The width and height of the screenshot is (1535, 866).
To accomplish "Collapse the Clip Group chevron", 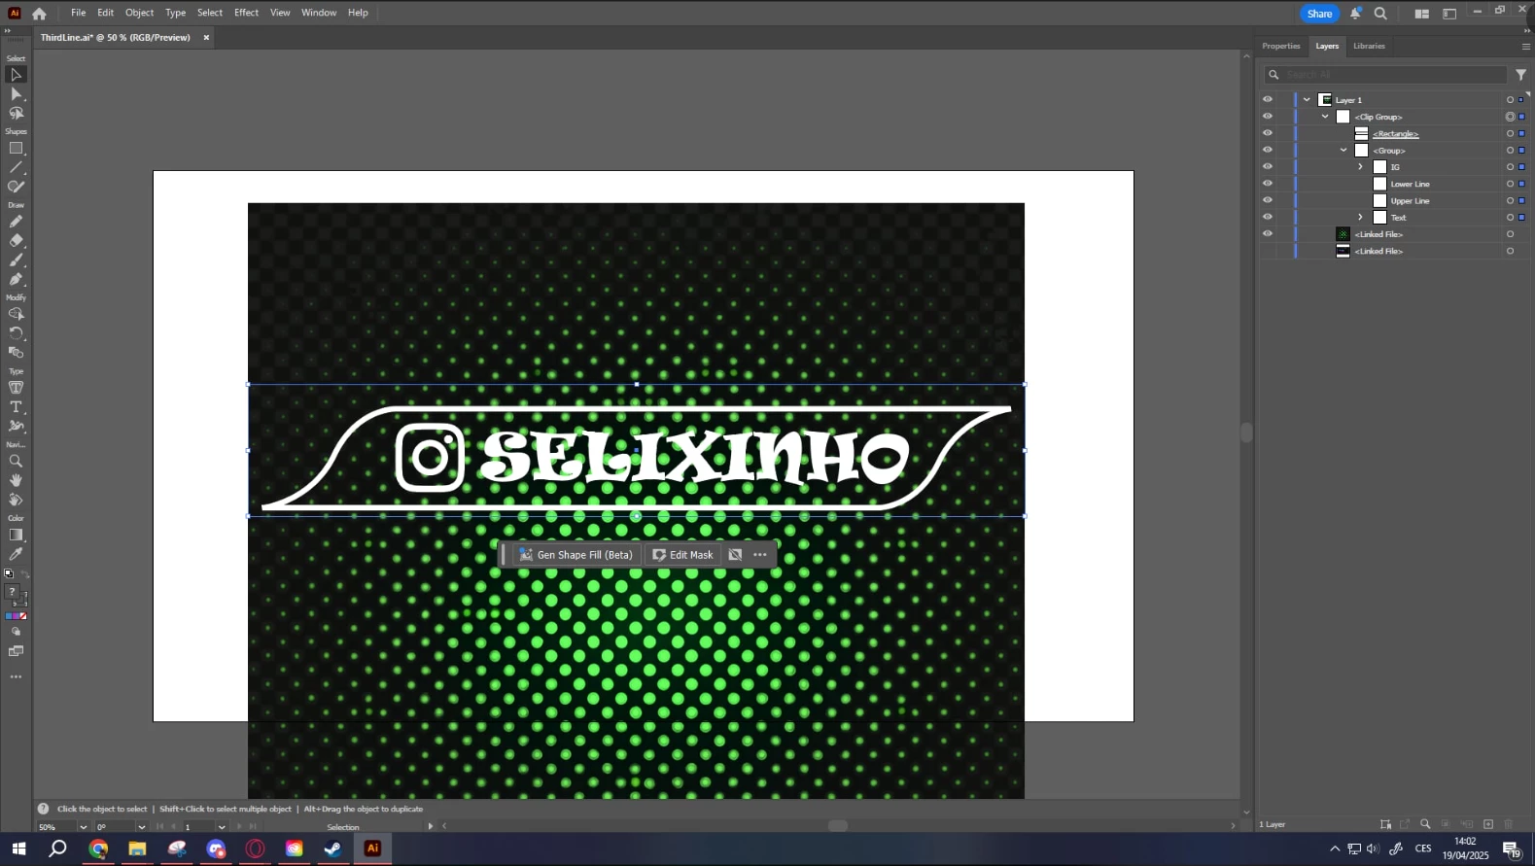I will pos(1325,117).
